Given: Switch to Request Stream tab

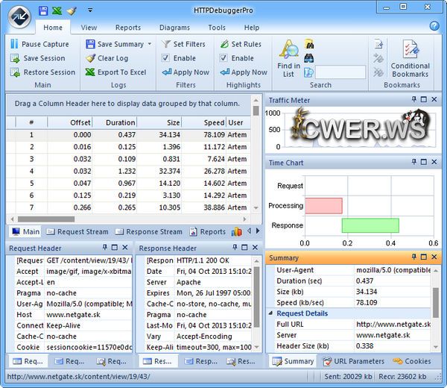Looking at the screenshot, I should (77, 232).
